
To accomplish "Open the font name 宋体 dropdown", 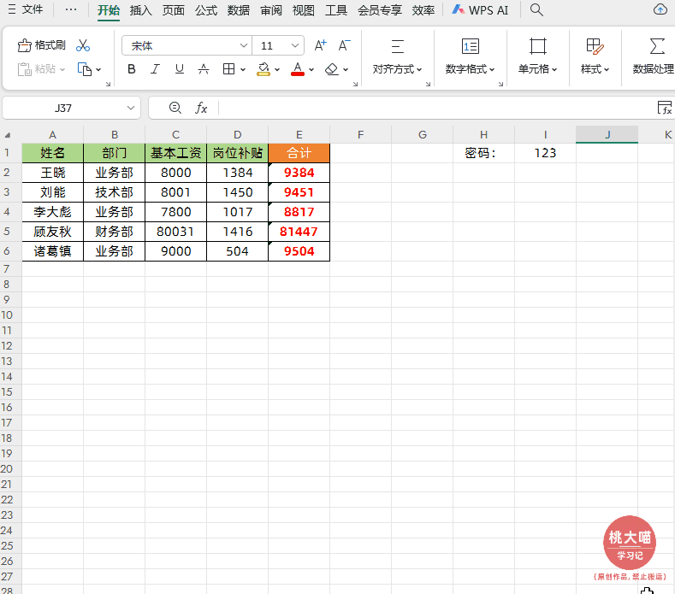I will coord(244,45).
